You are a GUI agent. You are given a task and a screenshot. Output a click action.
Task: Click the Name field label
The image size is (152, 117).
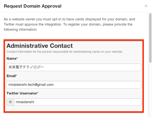pos(11,59)
